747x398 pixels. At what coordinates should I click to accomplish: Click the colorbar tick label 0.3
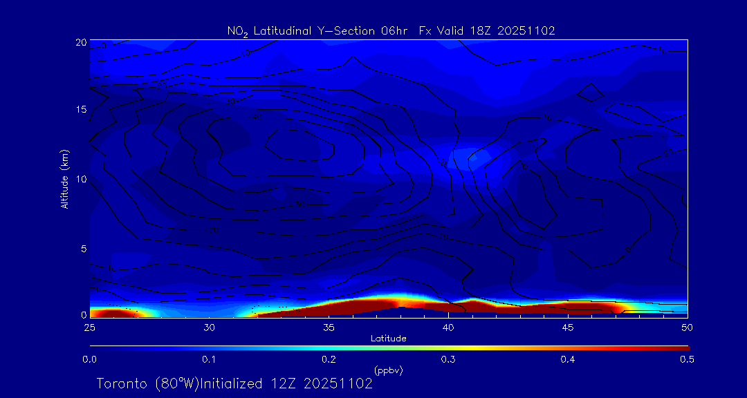(x=448, y=360)
